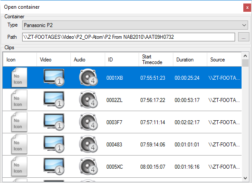Select clip ID 000483
The width and height of the screenshot is (252, 183).
pos(114,145)
